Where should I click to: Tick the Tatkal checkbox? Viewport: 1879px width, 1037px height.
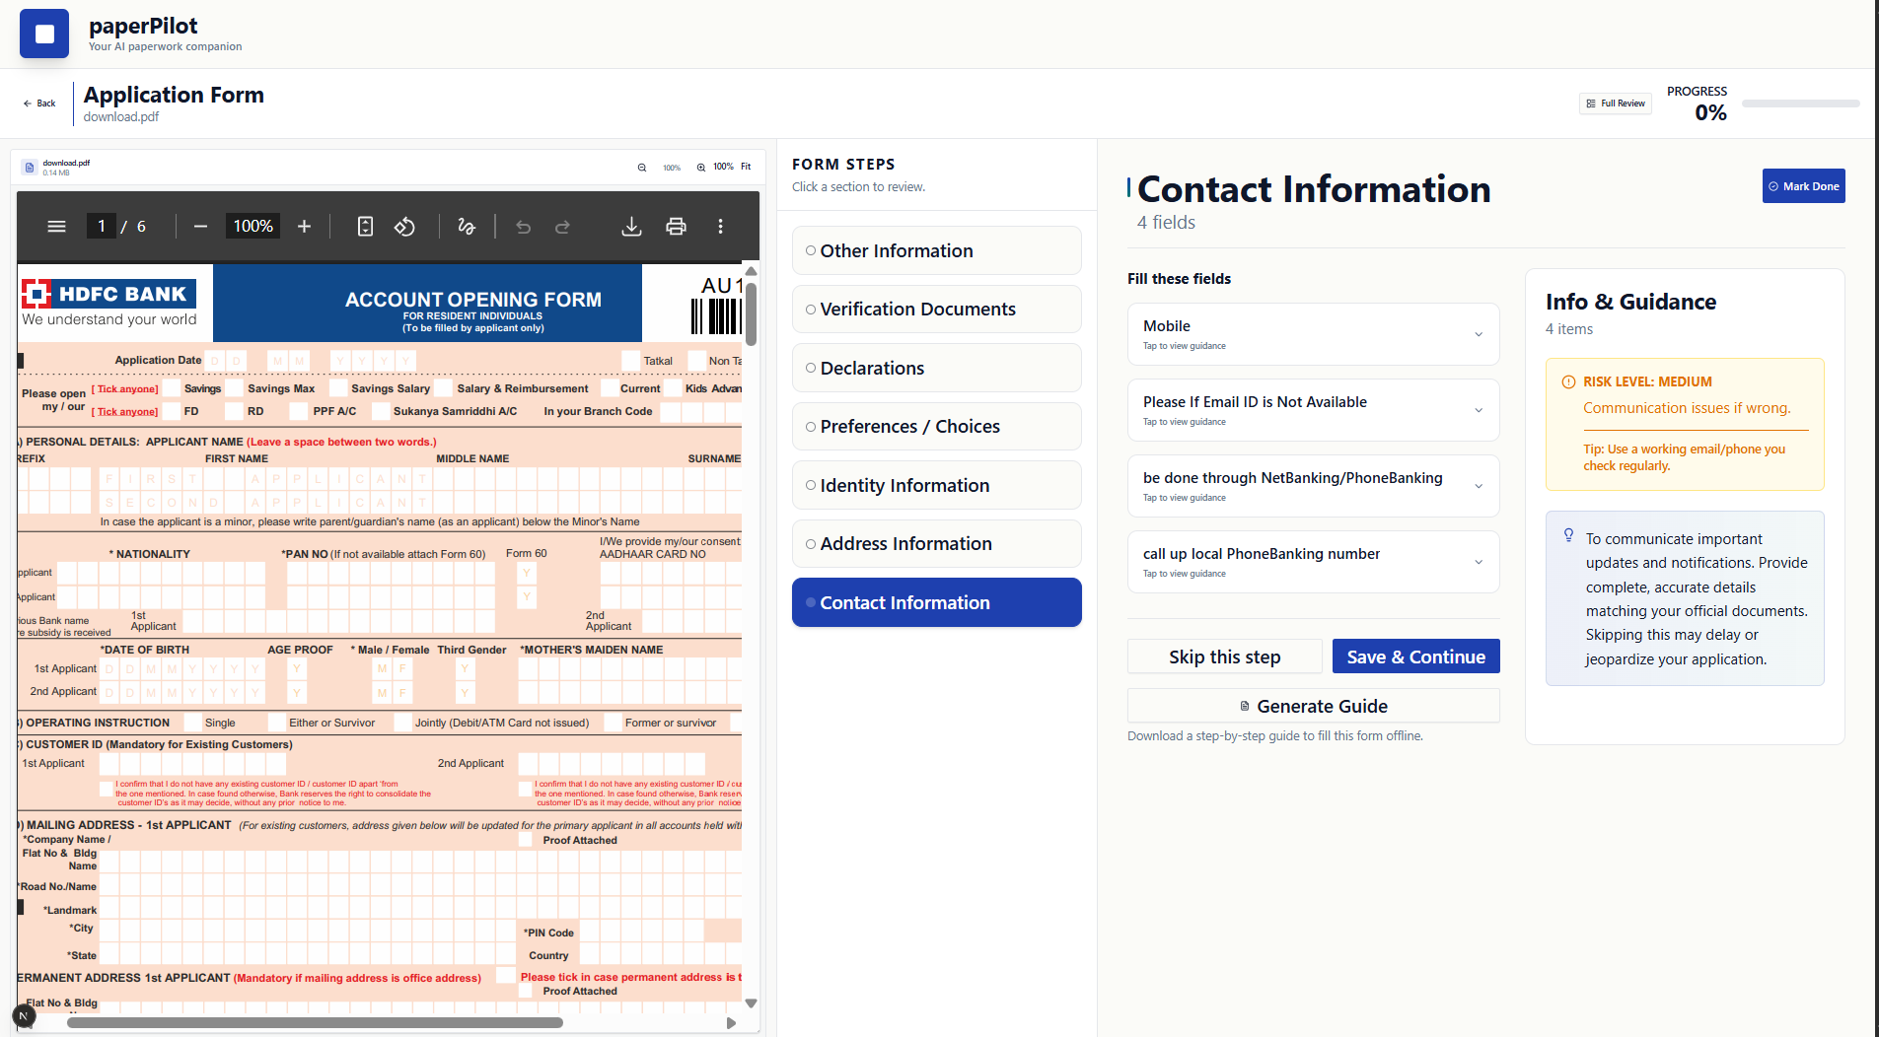[631, 361]
